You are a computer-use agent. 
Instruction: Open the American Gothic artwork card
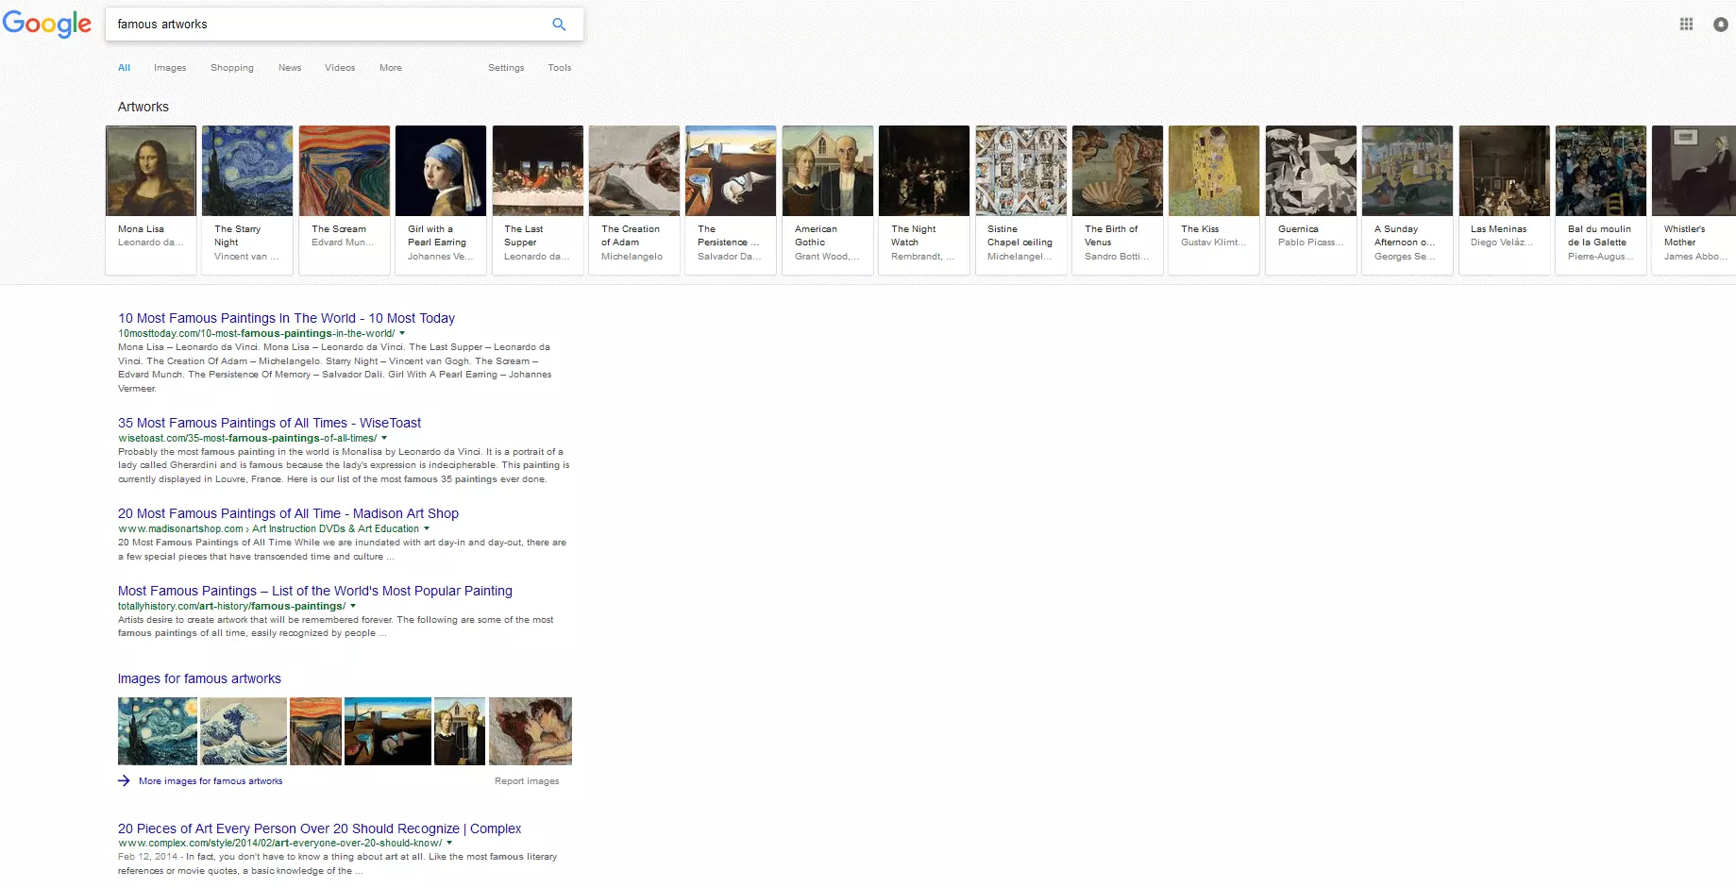(828, 200)
